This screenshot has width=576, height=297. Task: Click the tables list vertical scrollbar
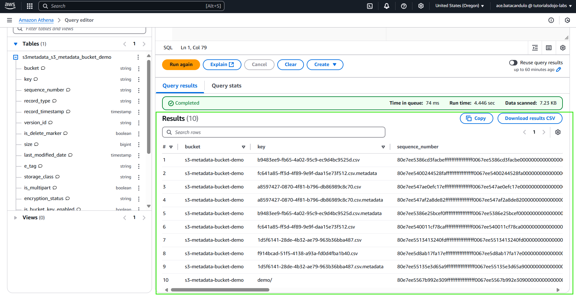(149, 107)
